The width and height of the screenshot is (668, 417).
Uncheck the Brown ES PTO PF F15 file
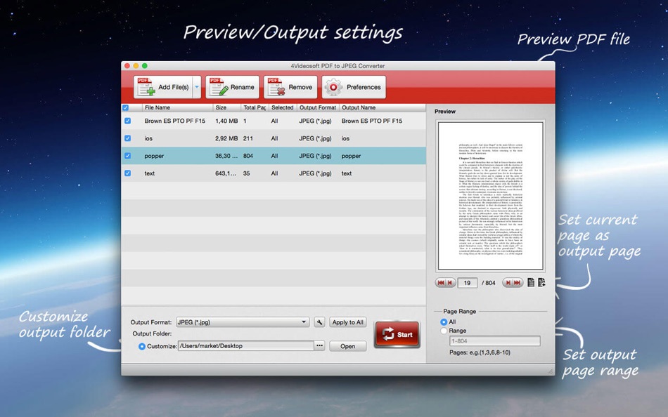(x=127, y=121)
